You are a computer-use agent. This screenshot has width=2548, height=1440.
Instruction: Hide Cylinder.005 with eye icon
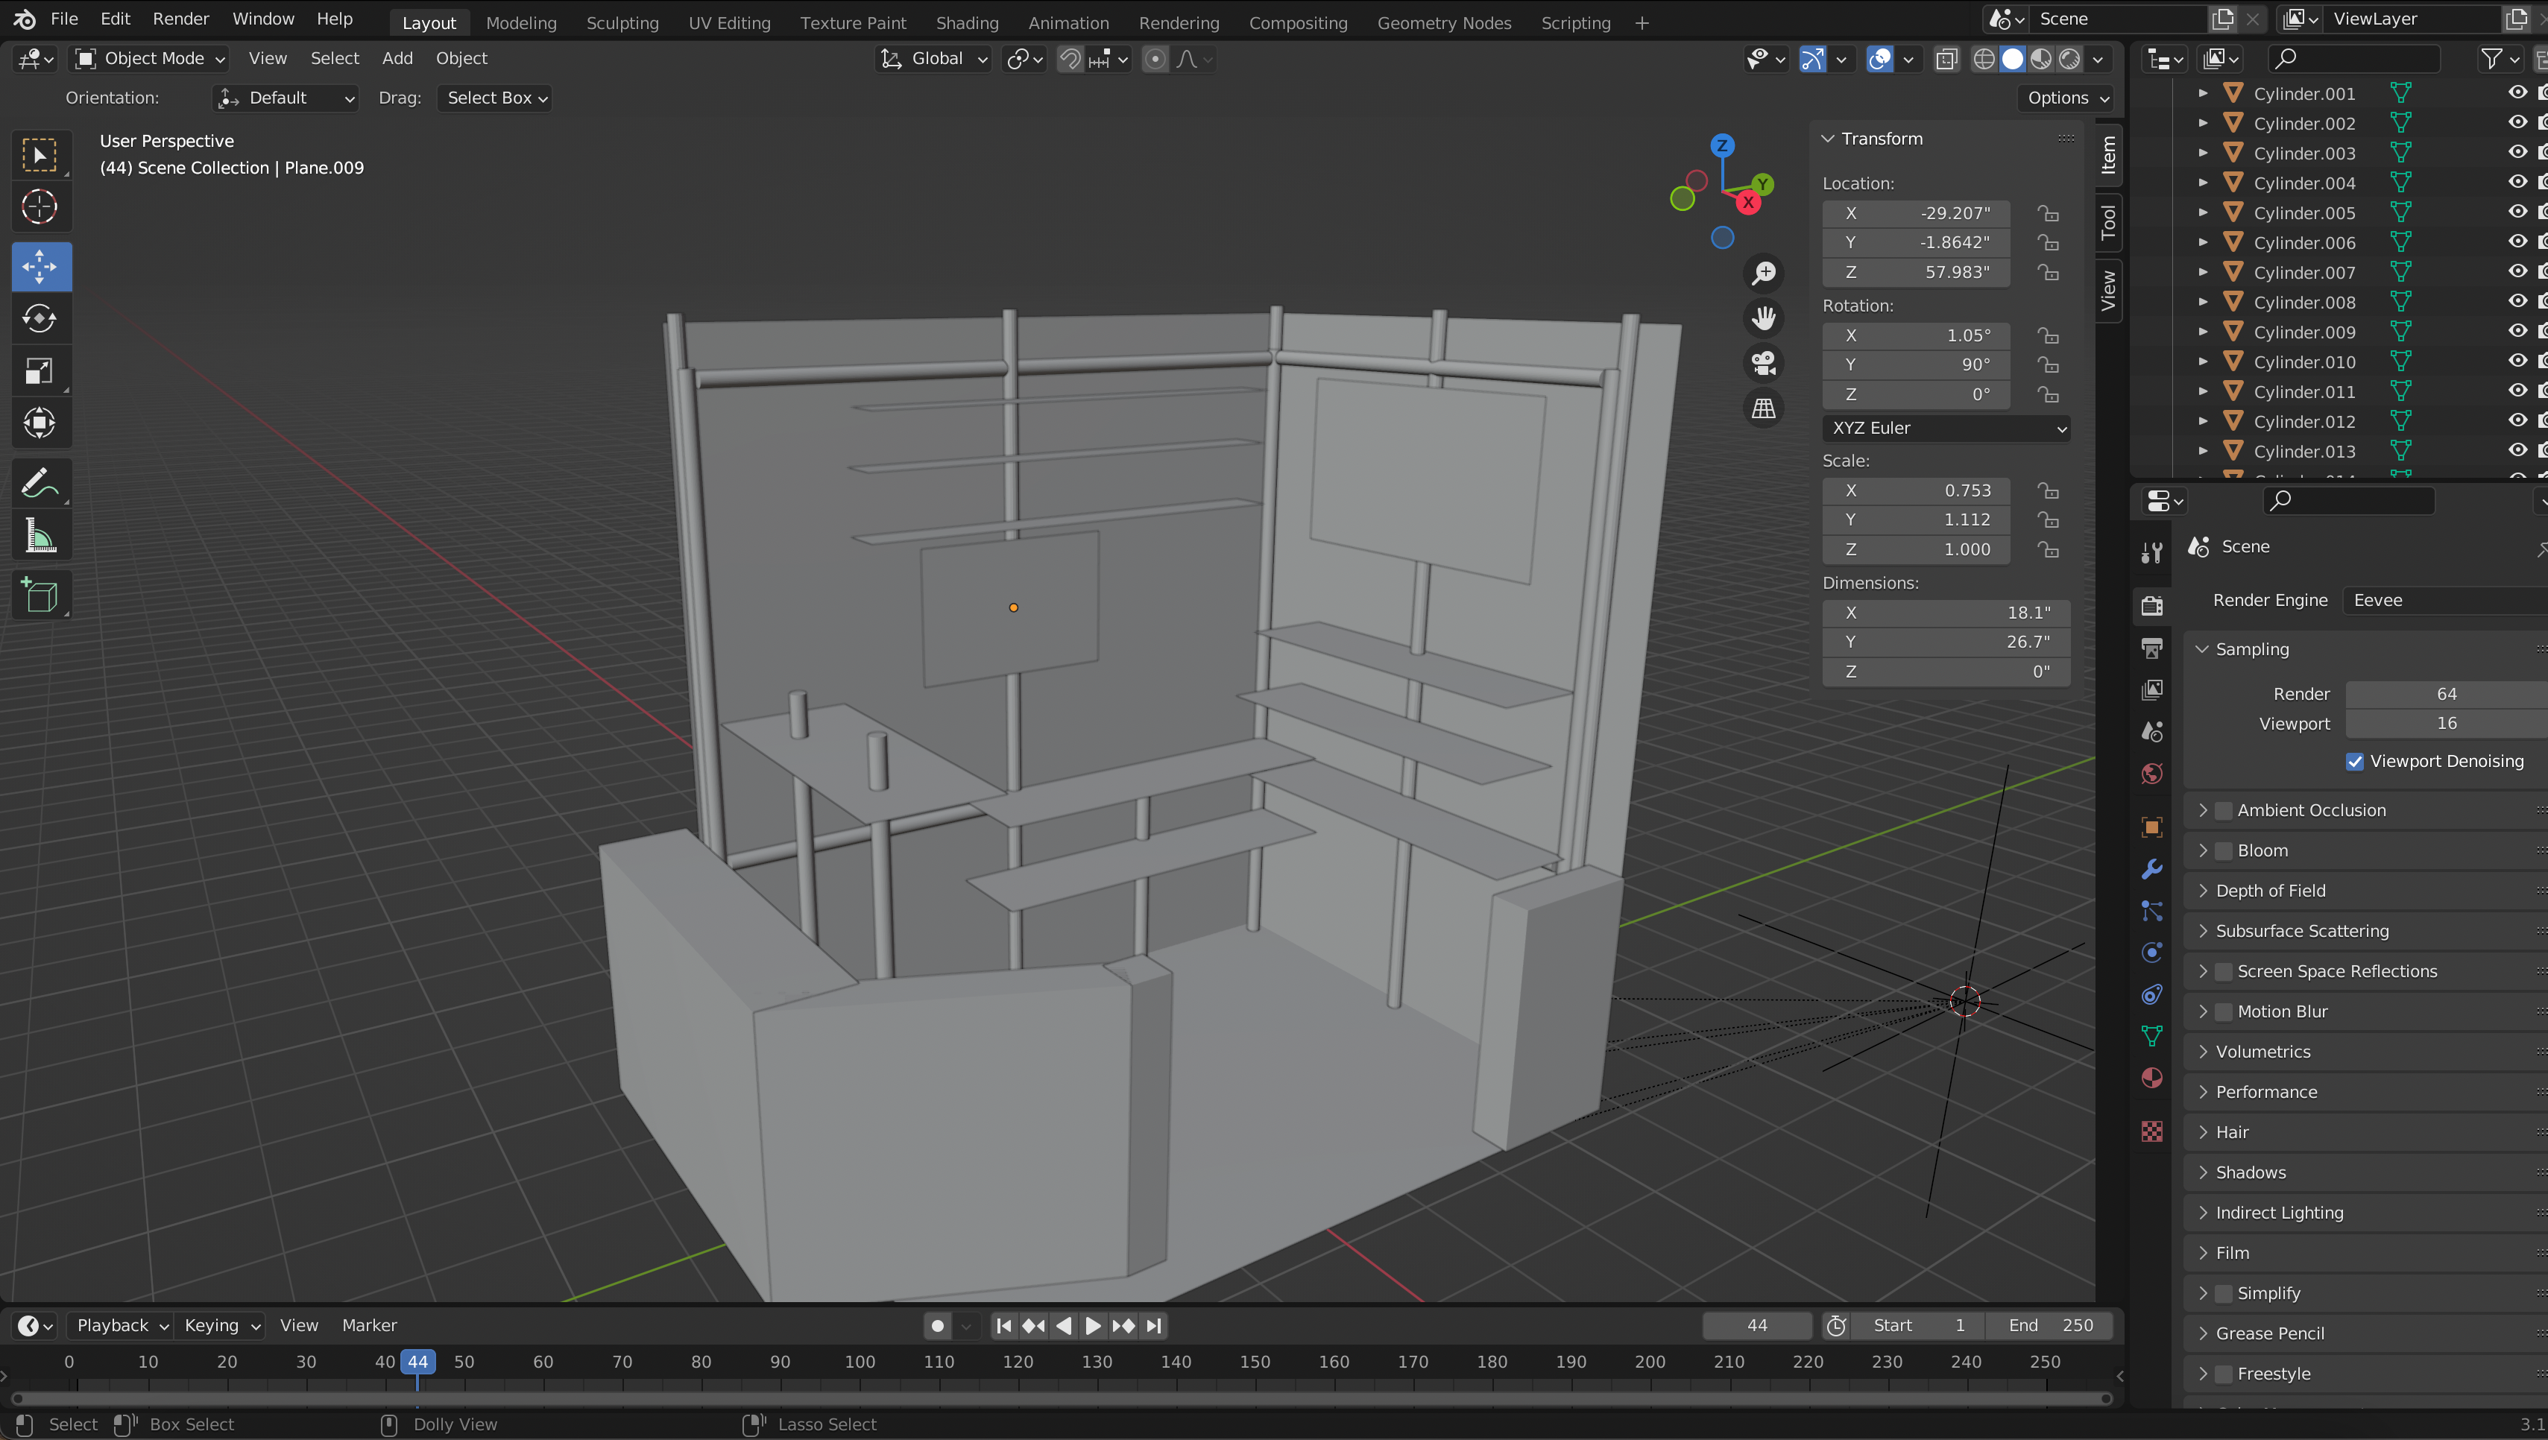point(2517,212)
